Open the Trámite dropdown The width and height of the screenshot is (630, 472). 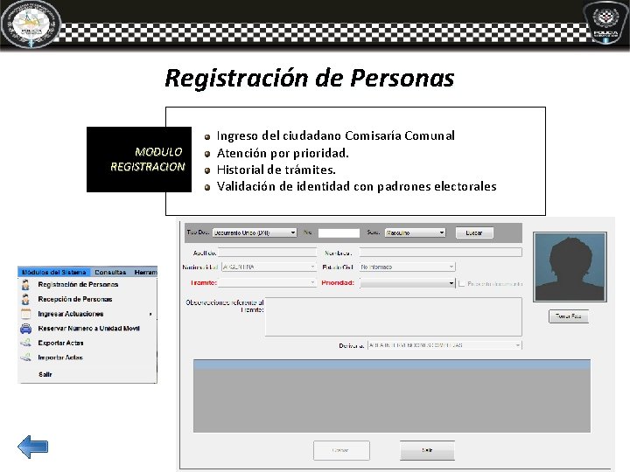click(268, 282)
